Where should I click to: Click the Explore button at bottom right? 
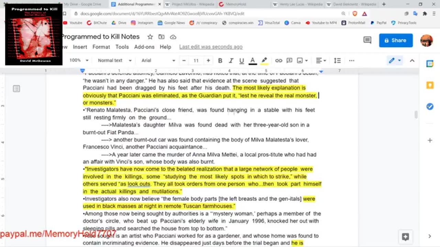tap(405, 236)
